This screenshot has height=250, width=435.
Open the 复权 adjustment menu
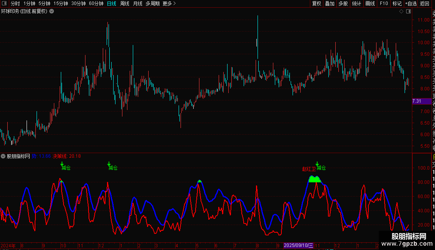(316, 3)
